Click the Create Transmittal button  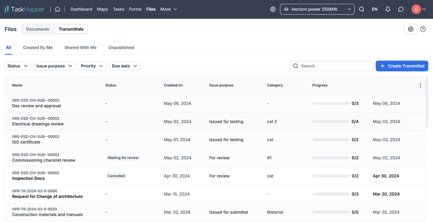coord(402,66)
